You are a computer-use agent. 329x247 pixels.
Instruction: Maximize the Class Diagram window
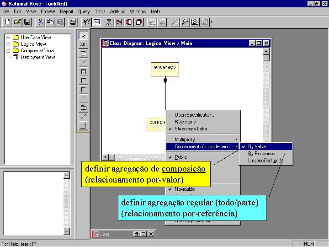pos(259,43)
